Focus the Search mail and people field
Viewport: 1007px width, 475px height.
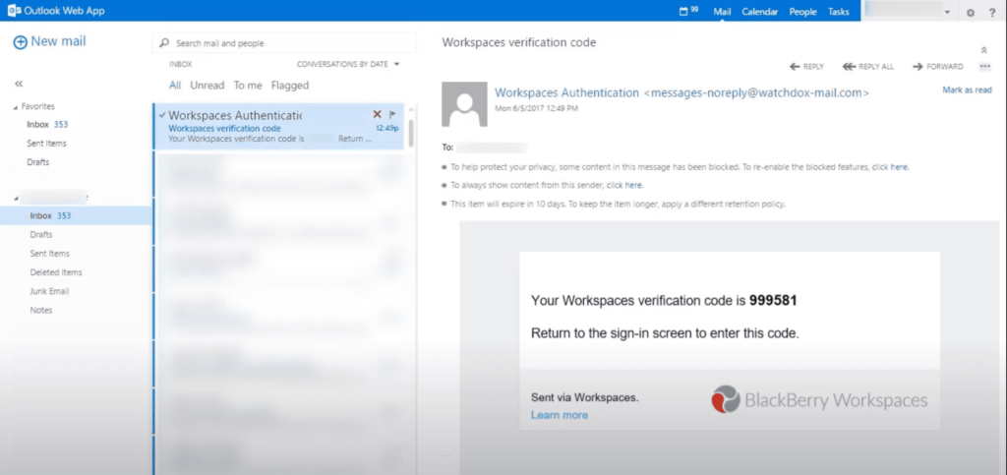click(x=284, y=43)
